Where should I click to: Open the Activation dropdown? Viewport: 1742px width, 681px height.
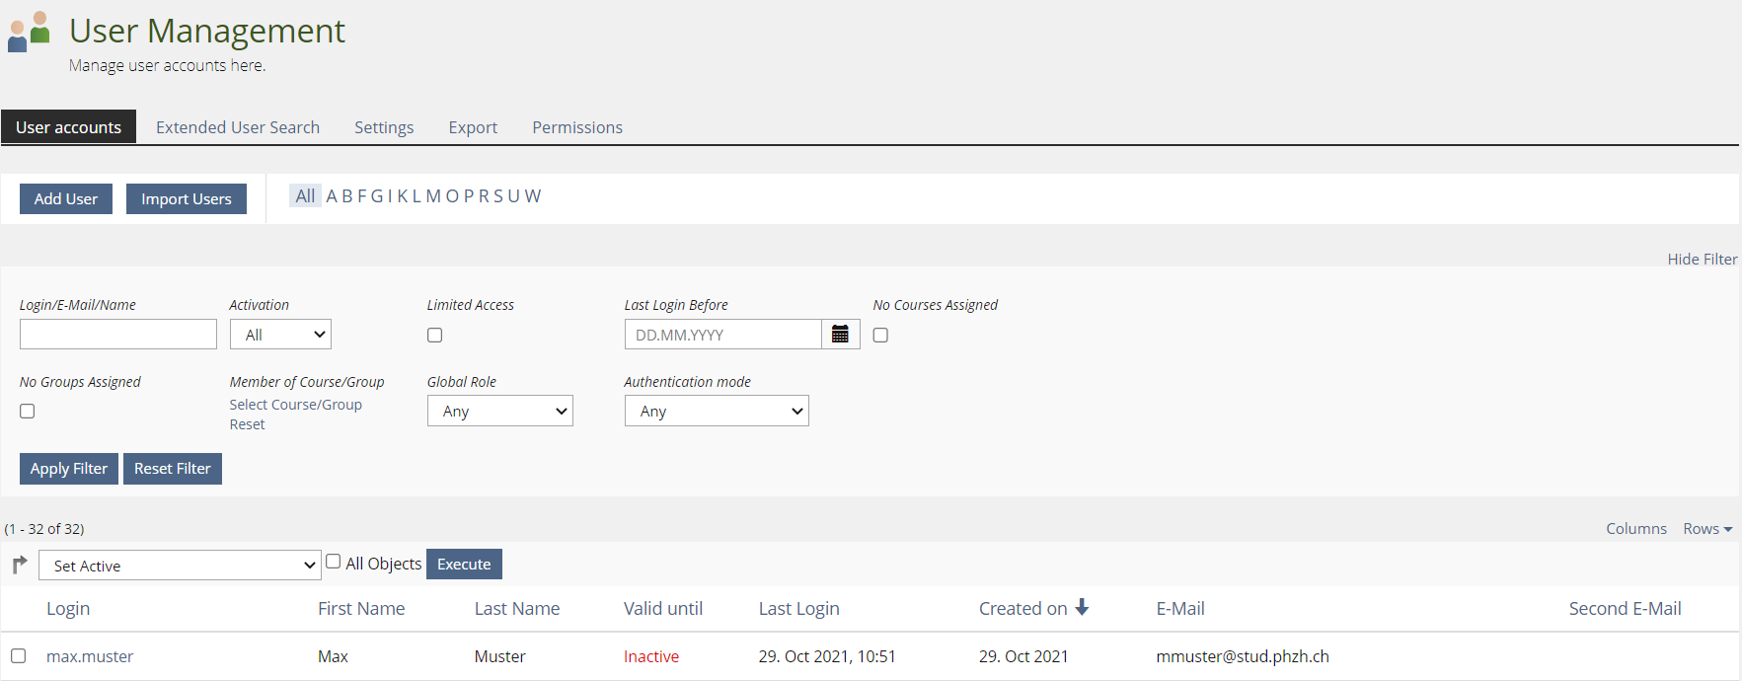click(x=280, y=335)
